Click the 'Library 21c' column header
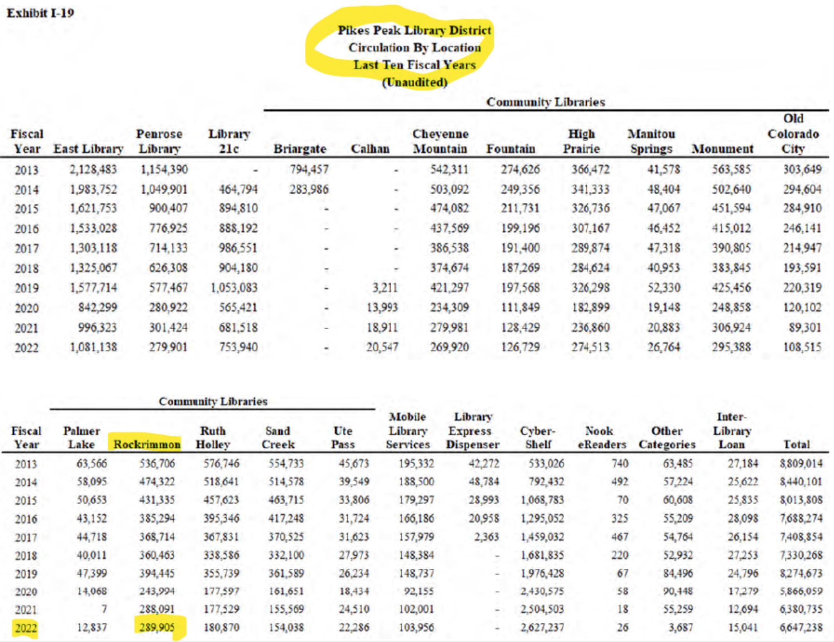Screen dimensions: 834x642 point(229,141)
